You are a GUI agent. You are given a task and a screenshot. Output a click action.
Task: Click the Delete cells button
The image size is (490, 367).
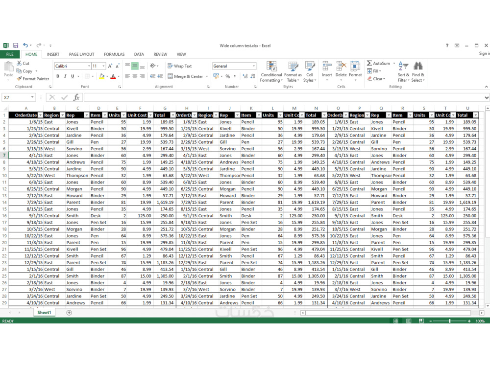[341, 71]
